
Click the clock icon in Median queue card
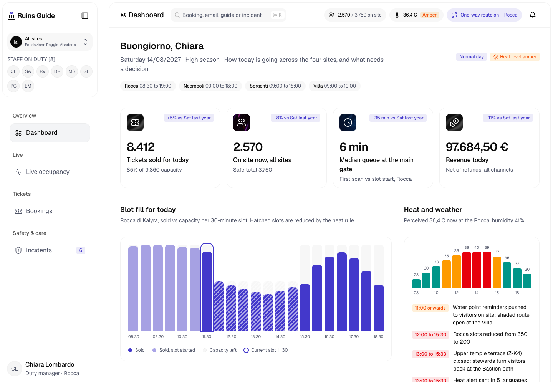(x=348, y=122)
